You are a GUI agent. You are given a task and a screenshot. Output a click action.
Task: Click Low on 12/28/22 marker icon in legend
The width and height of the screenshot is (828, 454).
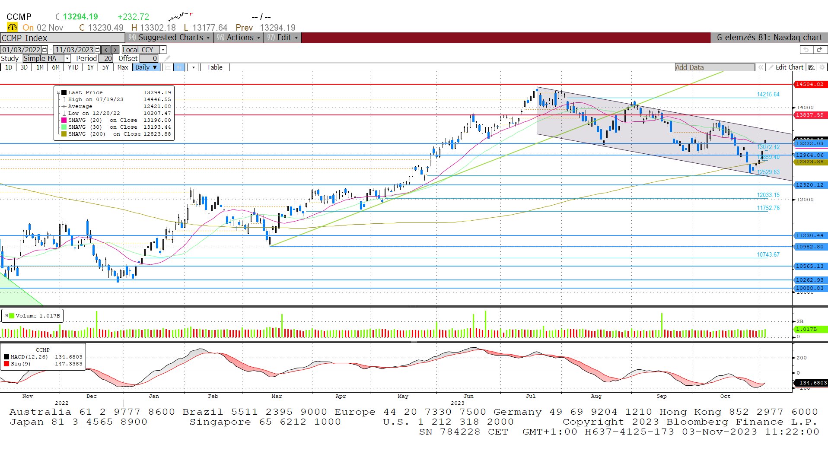tap(64, 113)
